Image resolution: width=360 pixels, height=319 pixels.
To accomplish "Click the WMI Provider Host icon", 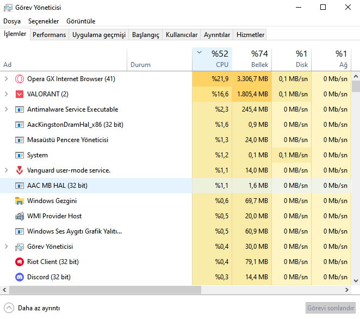I will pos(20,216).
